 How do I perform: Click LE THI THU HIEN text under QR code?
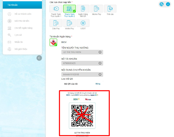pos(82,133)
